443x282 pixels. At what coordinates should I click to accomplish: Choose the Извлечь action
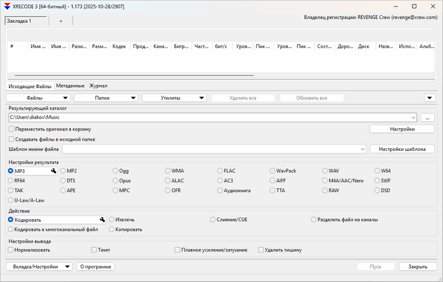click(113, 219)
